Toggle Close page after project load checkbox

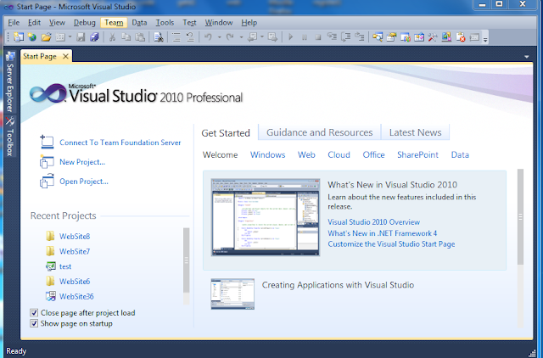34,313
